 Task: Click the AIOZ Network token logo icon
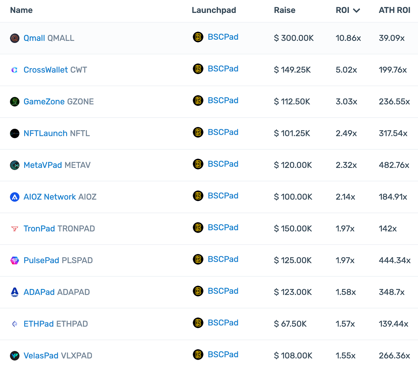[x=15, y=197]
